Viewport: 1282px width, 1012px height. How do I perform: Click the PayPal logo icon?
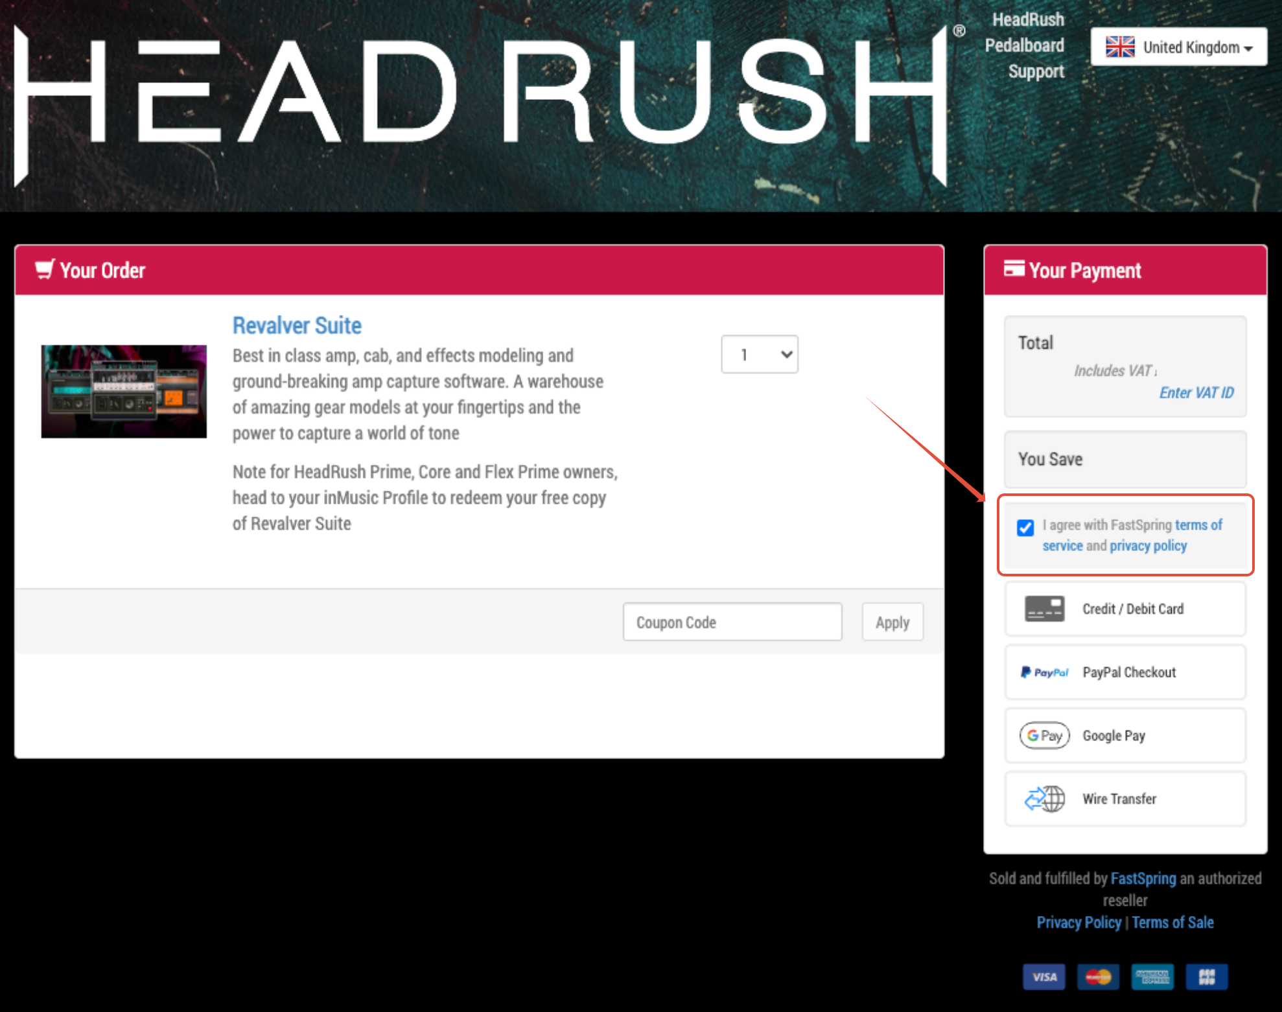1044,672
